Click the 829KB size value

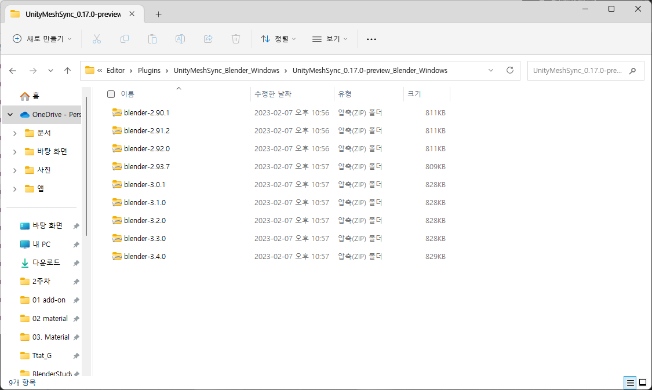(435, 257)
